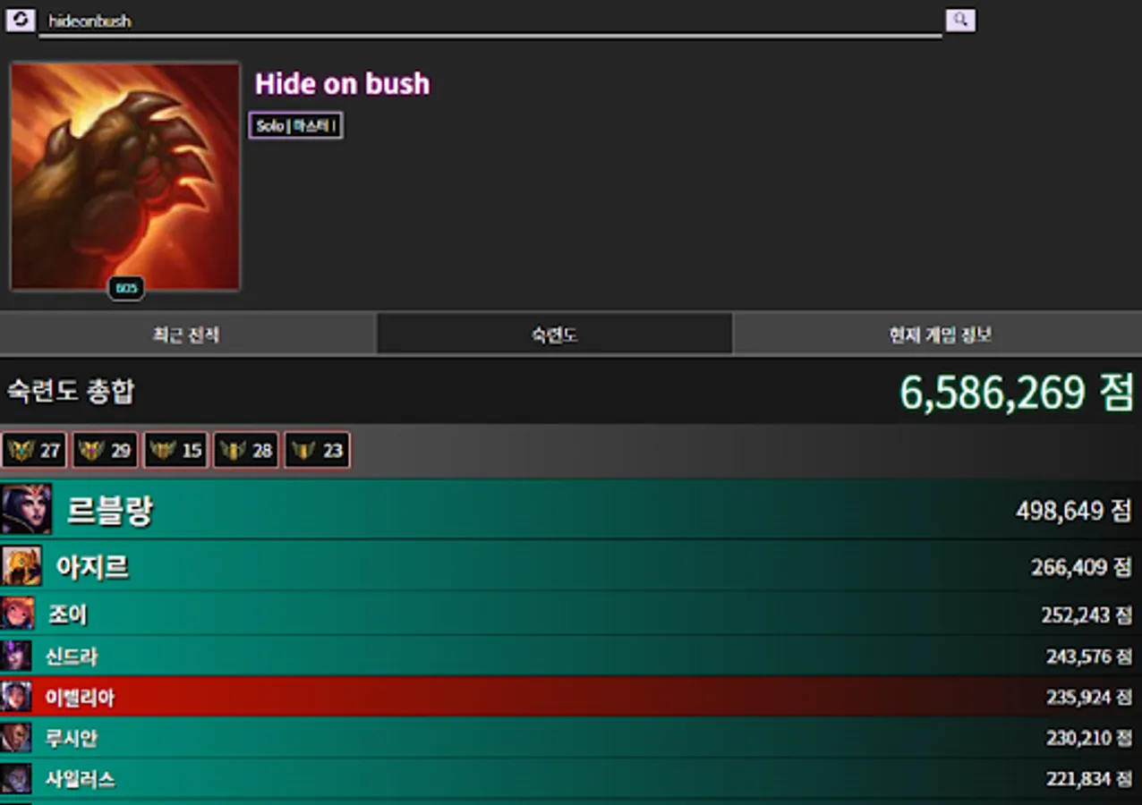Open the summoner profile picture

(125, 176)
